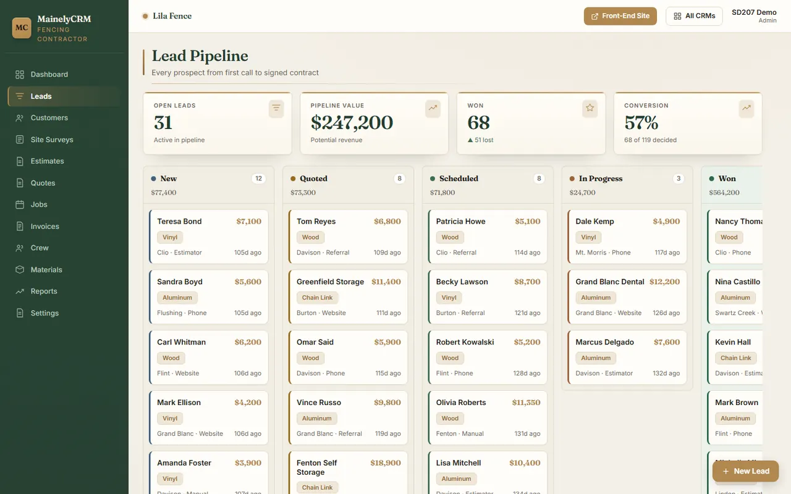Screen dimensions: 791x494
Task: Navigate to Estimates
Action: click(64, 161)
